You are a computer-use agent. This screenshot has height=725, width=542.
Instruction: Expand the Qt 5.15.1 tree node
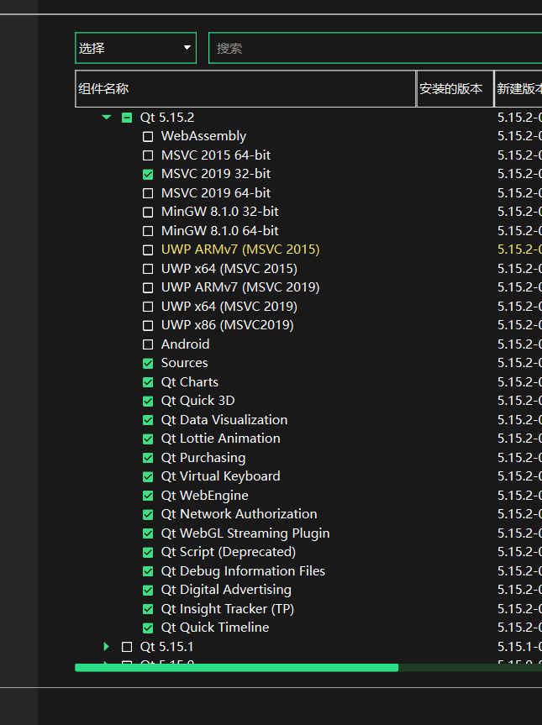pos(107,646)
